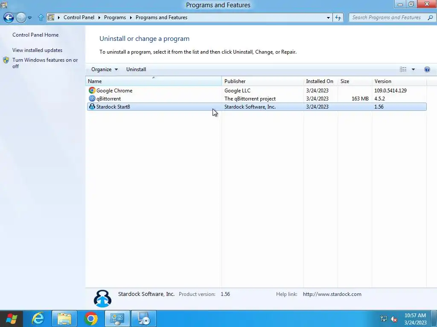Click version 4.5.2 cell

tap(379, 99)
